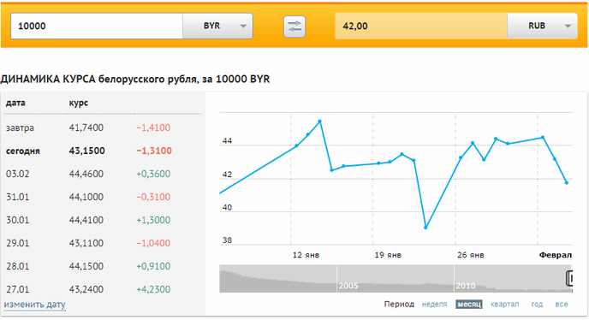Click the 2010 marker in history strip

466,286
